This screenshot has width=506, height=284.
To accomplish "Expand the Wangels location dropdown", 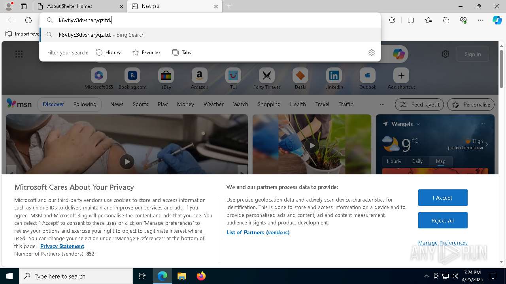I will (418, 124).
